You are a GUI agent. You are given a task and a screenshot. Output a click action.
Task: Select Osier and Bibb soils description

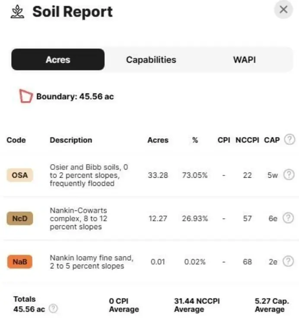[x=89, y=175]
